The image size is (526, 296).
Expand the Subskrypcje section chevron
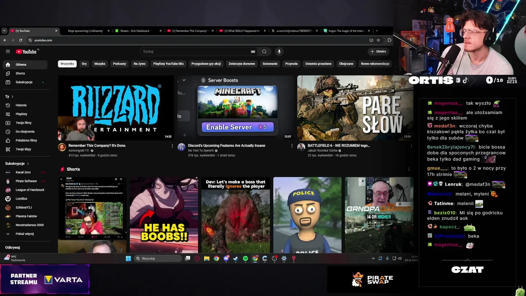[x=28, y=164]
